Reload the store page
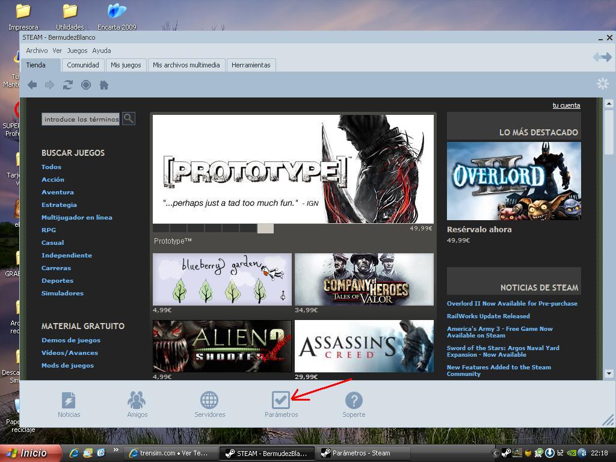 tap(68, 85)
